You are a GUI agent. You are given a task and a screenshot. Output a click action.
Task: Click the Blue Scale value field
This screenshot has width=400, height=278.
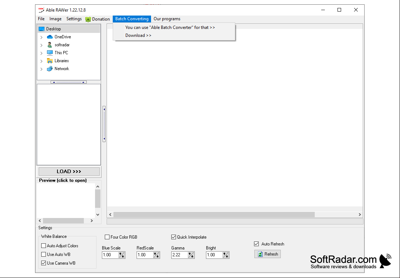(110, 255)
